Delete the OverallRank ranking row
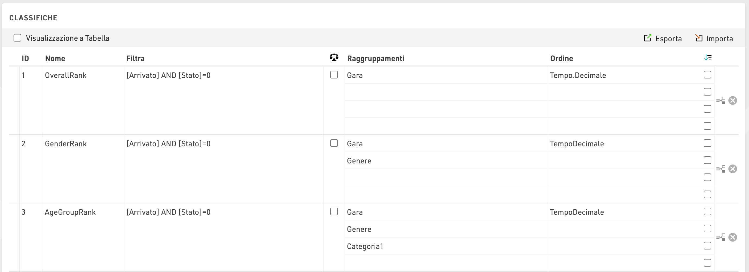This screenshot has height=272, width=749. (x=733, y=101)
